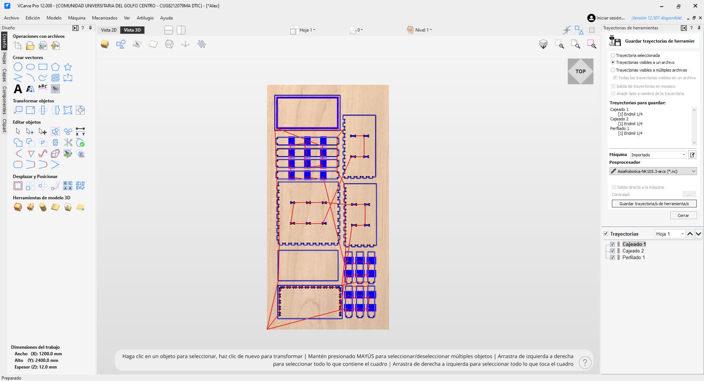The width and height of the screenshot is (704, 381).
Task: Select the Cajeado 1 toolpath in the list
Action: coord(634,244)
